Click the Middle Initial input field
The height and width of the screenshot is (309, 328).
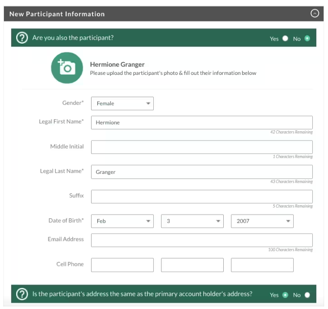click(201, 147)
